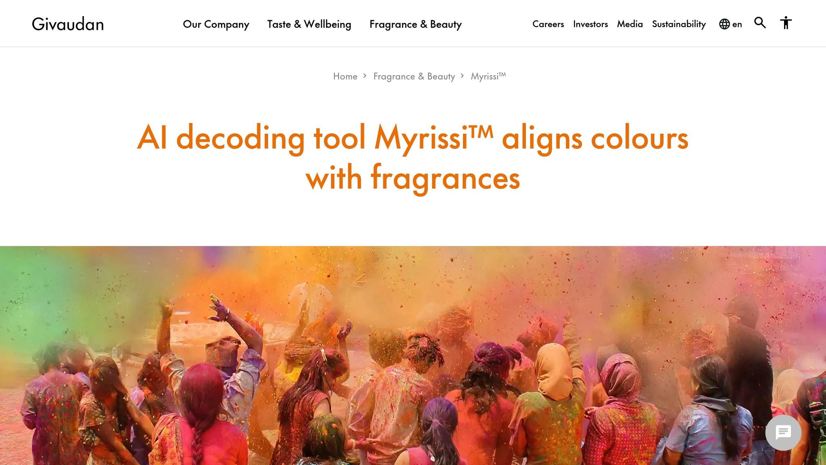826x465 pixels.
Task: Click the Holi colour festival hero image
Action: (x=413, y=356)
